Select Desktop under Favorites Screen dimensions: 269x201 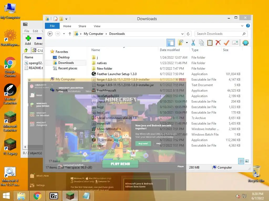click(64, 57)
